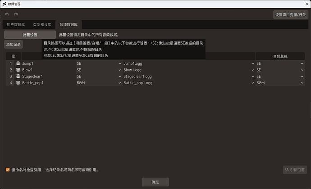Delete the Blow1 record via trash icon
Viewport: 311px width, 189px height.
(x=18, y=70)
